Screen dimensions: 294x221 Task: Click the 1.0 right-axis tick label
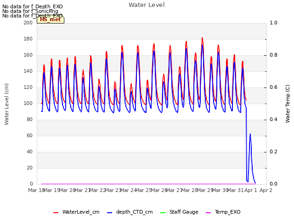273,23
